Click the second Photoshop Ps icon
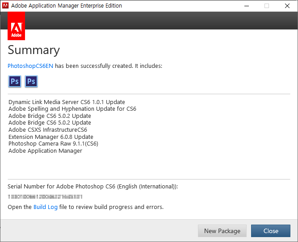 click(x=31, y=81)
